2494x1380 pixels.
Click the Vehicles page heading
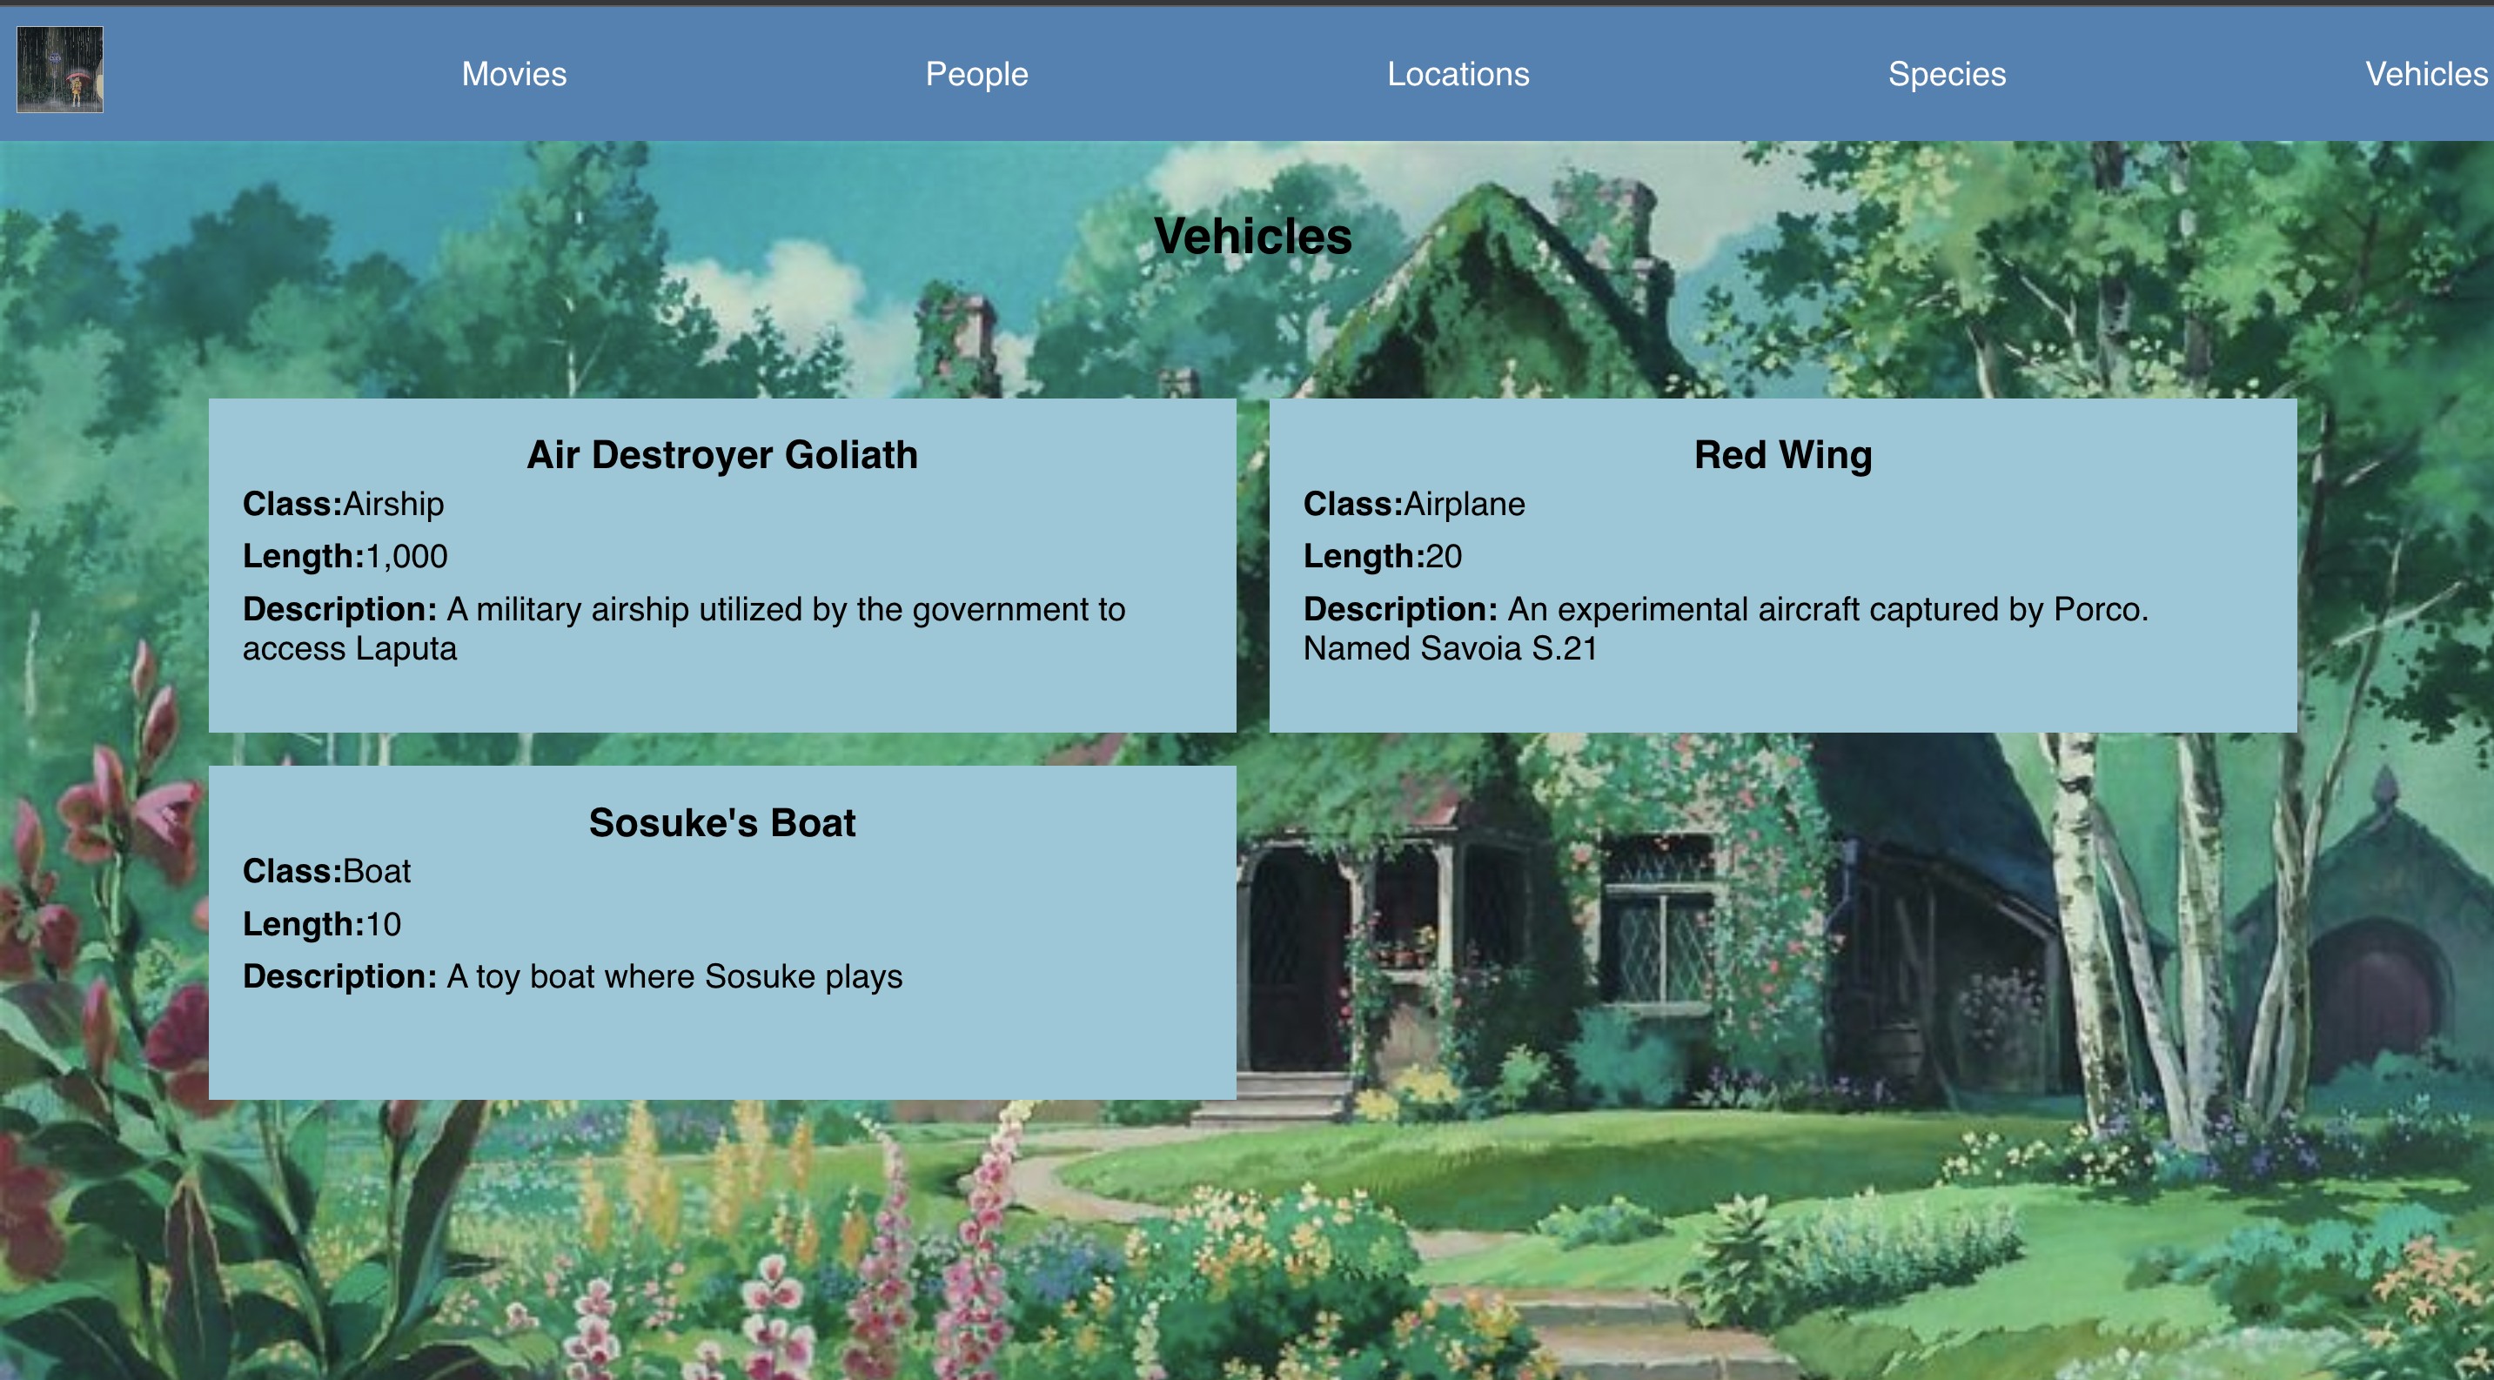point(1253,236)
